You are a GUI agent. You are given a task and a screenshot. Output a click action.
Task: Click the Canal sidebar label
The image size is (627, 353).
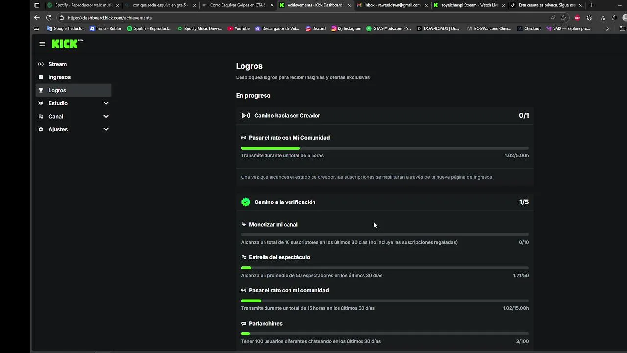tap(56, 117)
